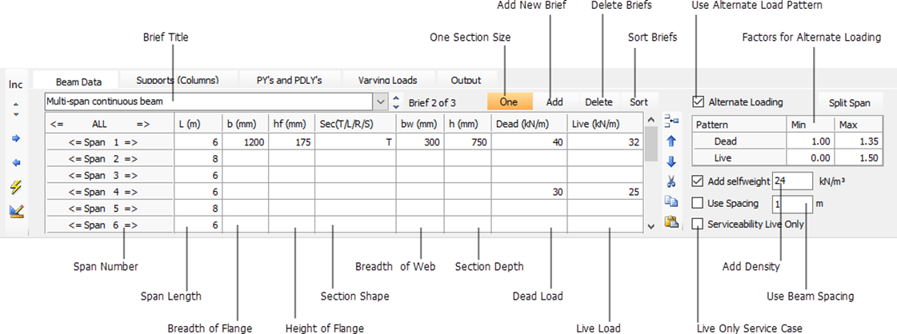Click the Split Span button
The height and width of the screenshot is (334, 897).
pyautogui.click(x=850, y=103)
